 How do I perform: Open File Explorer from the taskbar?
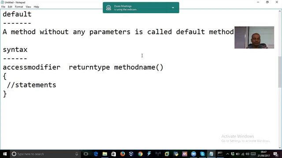105,154
